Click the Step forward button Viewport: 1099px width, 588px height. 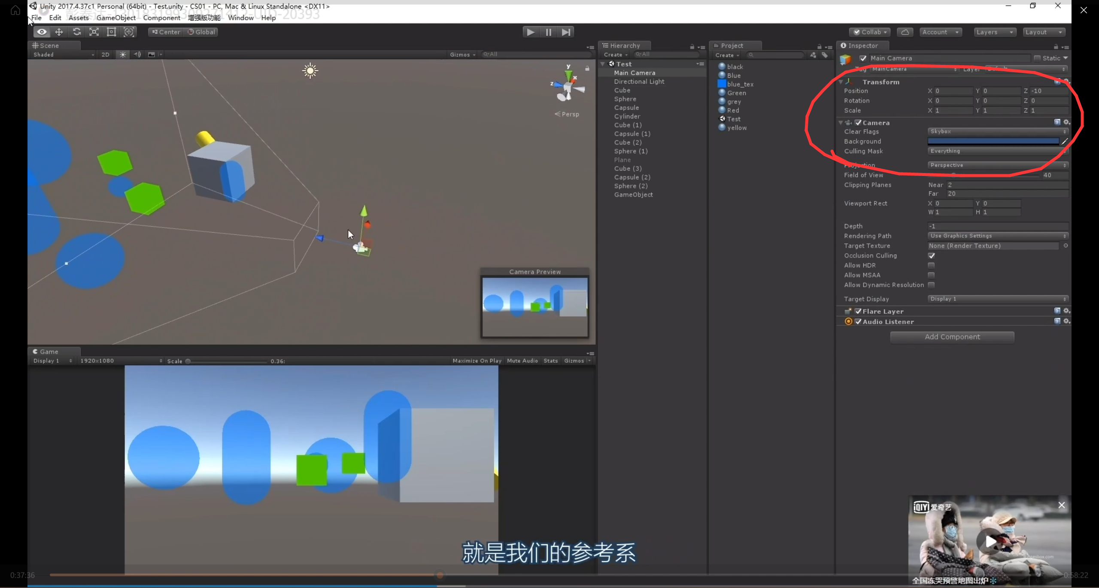tap(566, 32)
